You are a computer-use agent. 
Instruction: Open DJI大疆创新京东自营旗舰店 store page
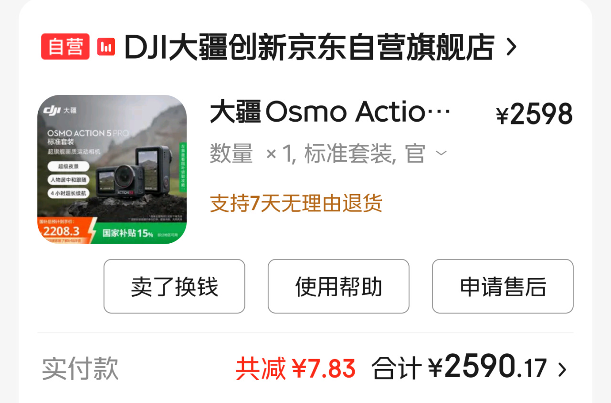pyautogui.click(x=309, y=47)
